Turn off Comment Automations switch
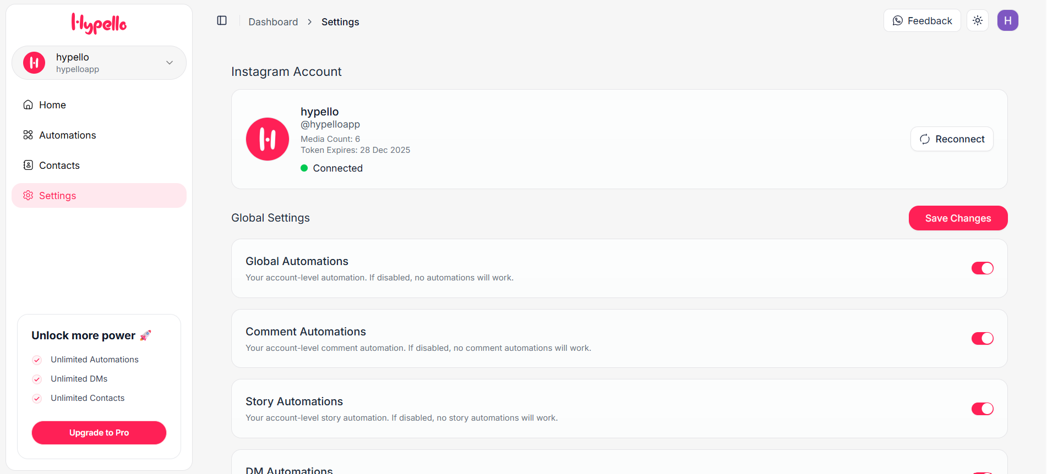This screenshot has width=1047, height=474. (x=982, y=339)
